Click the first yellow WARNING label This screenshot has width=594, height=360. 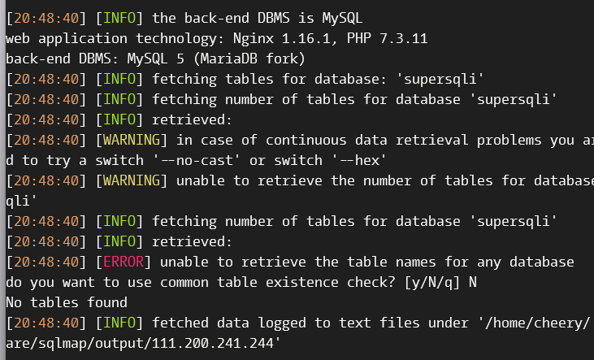coord(132,140)
